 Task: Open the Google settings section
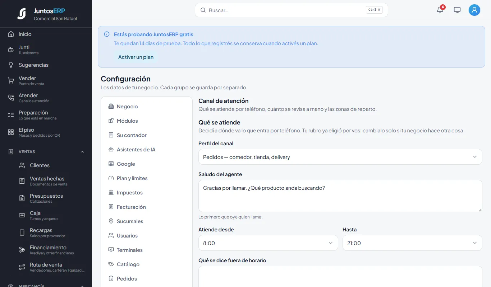pyautogui.click(x=147, y=164)
